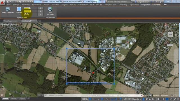Click the Autodesk Exchange Apps icon
The width and height of the screenshot is (180, 101).
click(x=152, y=2)
